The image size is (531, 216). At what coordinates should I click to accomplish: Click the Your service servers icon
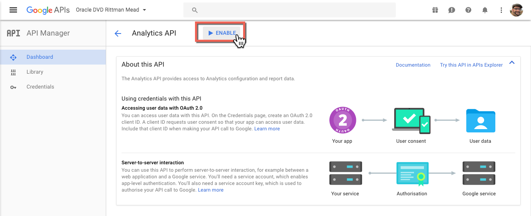click(346, 173)
